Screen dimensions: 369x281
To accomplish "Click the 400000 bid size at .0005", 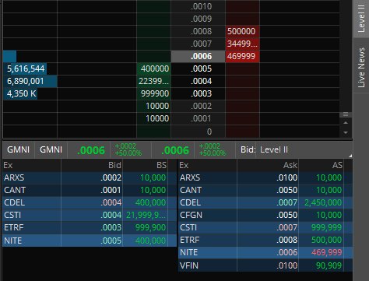I will 154,68.
